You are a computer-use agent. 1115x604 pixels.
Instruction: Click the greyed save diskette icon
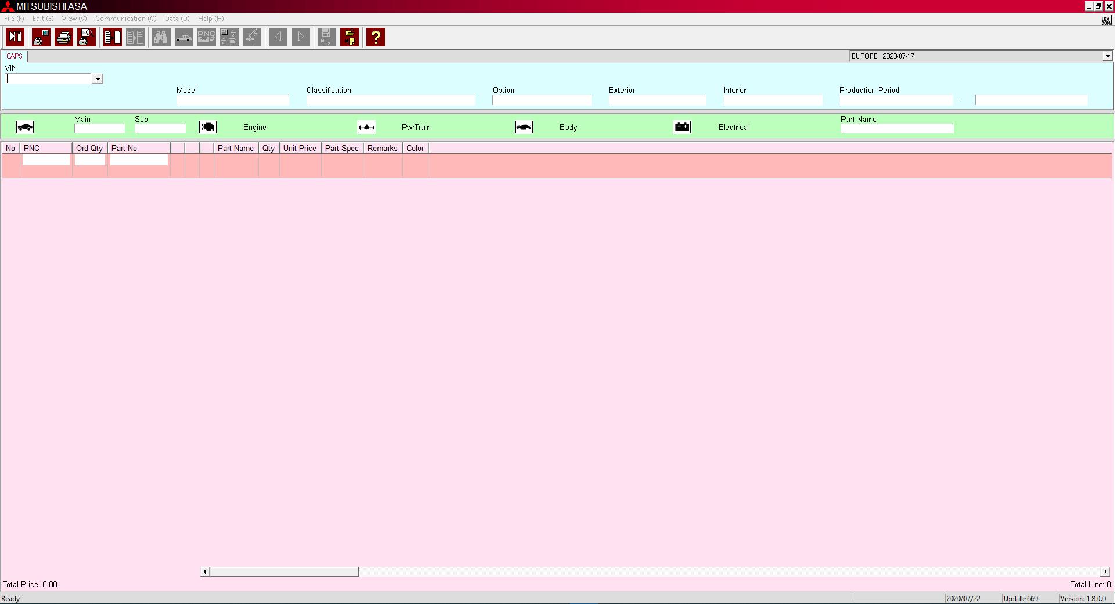326,38
